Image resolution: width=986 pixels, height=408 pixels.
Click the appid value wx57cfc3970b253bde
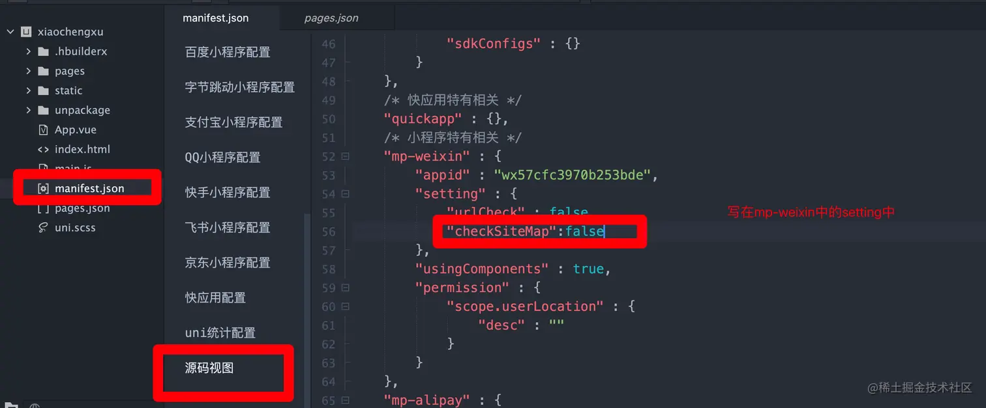point(574,176)
